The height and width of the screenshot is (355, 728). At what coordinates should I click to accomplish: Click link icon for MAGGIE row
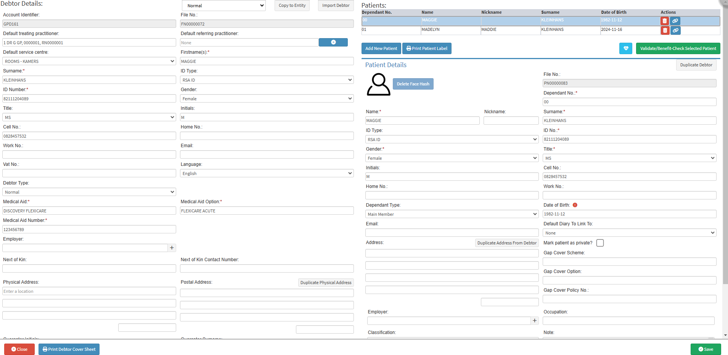(675, 21)
